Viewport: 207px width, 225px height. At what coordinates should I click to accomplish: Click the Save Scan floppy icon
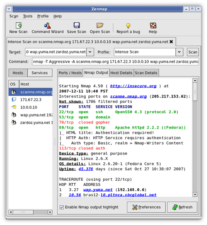point(77,25)
